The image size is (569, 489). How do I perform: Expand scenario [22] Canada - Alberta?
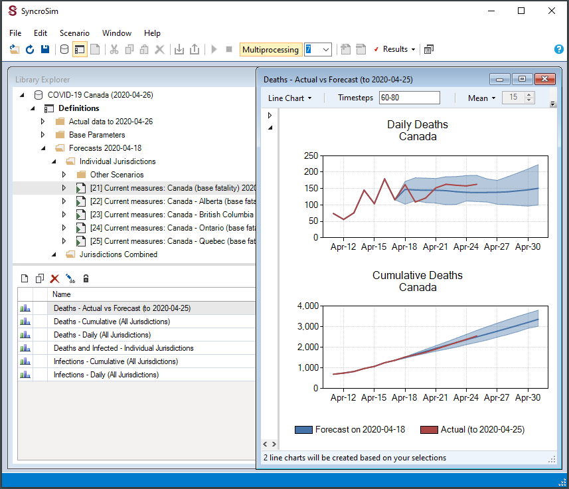pyautogui.click(x=64, y=201)
